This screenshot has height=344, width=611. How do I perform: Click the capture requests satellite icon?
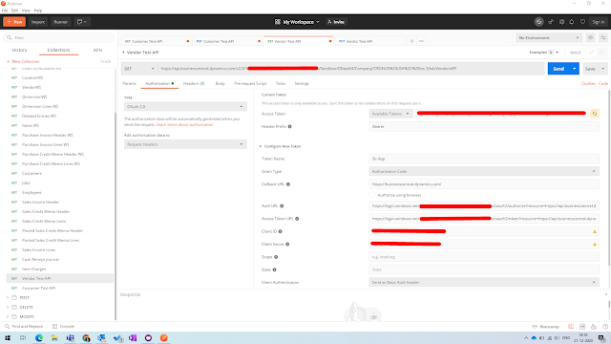[x=551, y=22]
